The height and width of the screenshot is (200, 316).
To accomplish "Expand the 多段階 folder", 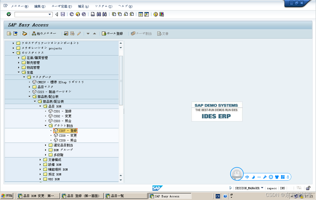I will click(45, 155).
